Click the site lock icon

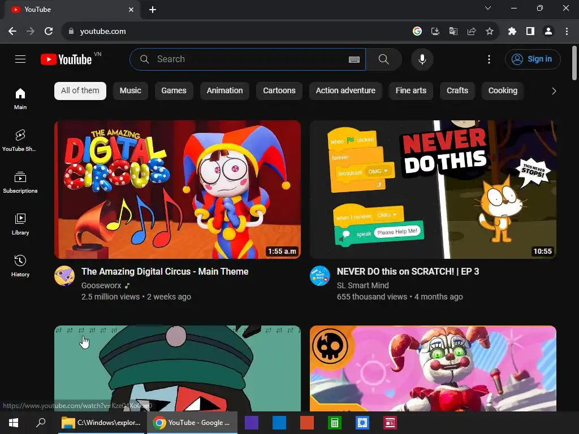click(71, 32)
